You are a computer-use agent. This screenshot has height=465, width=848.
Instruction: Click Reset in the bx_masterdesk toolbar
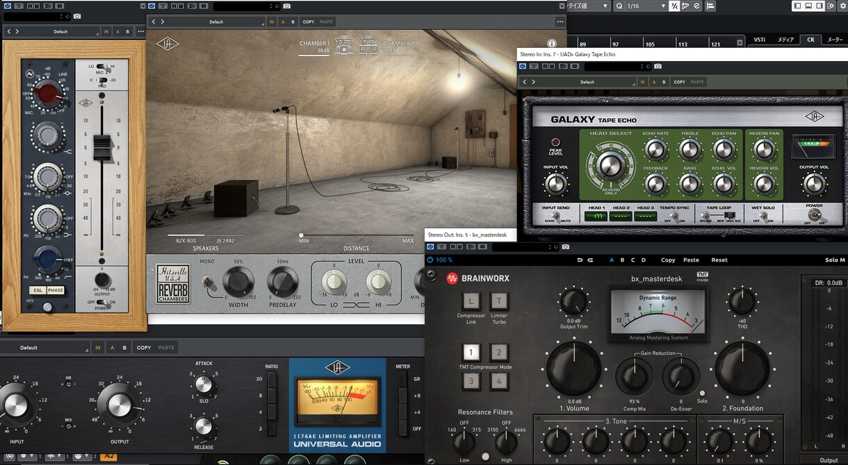coord(719,260)
